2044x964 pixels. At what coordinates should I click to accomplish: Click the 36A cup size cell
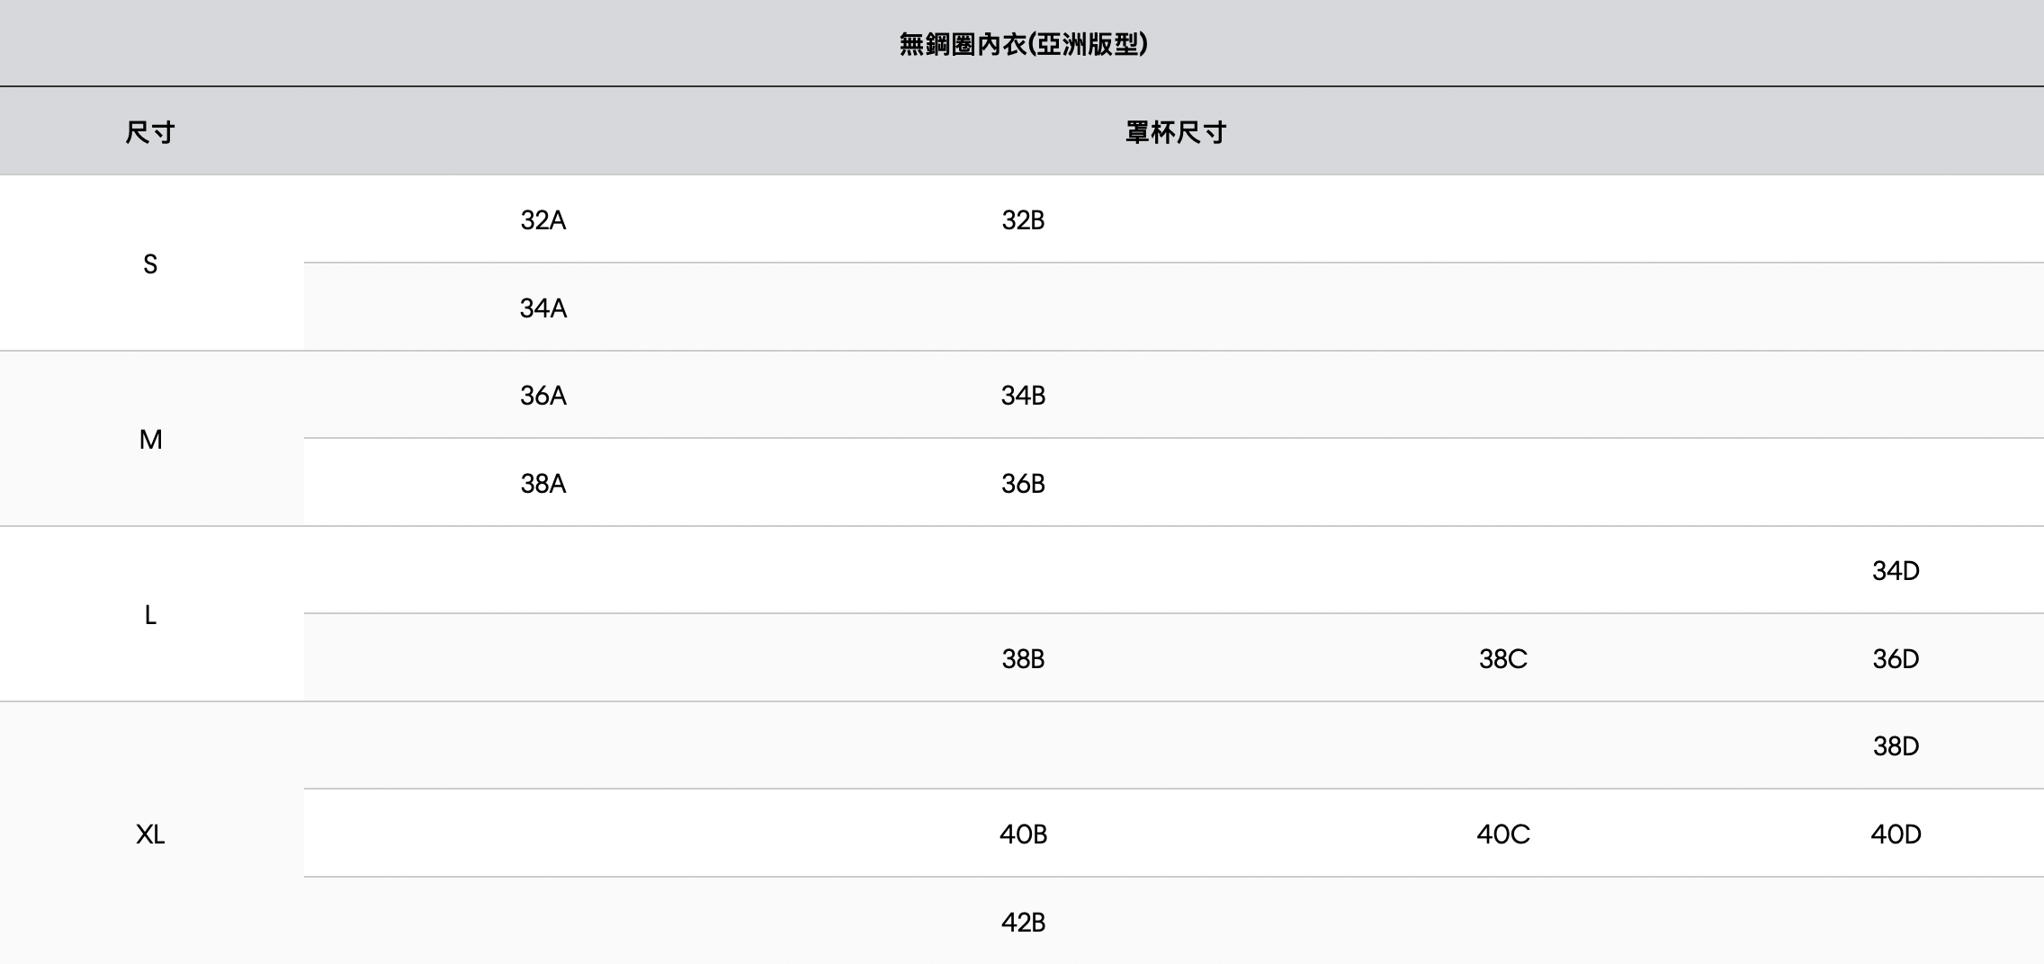point(542,396)
